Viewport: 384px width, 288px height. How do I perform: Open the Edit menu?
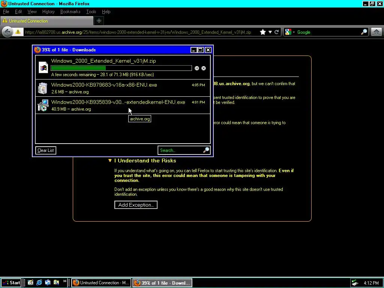[18, 12]
